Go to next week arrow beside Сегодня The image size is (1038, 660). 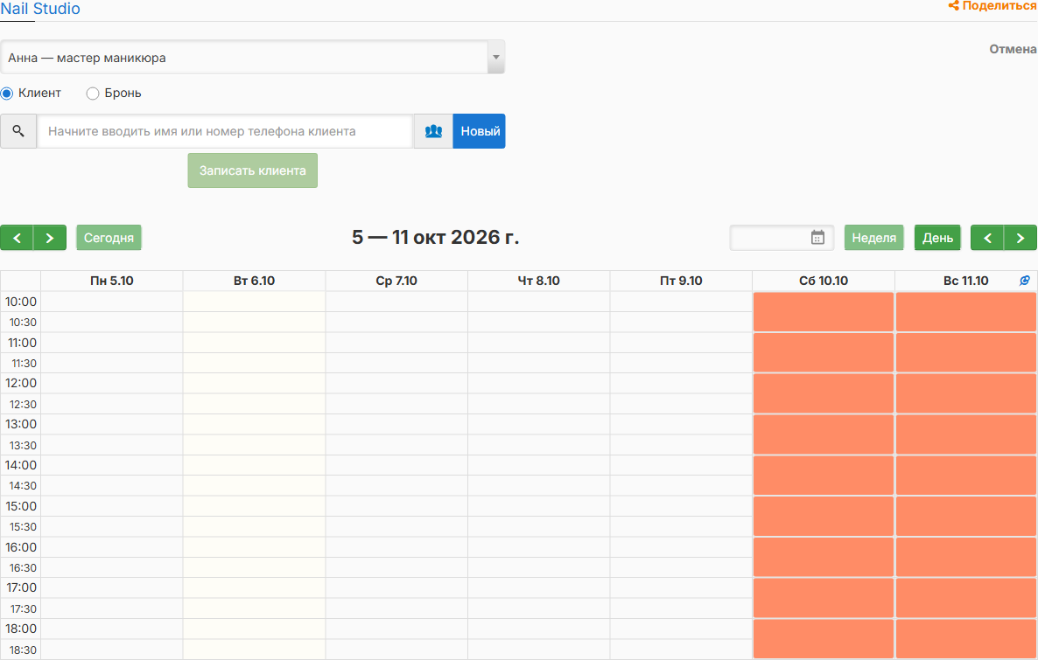tap(50, 238)
